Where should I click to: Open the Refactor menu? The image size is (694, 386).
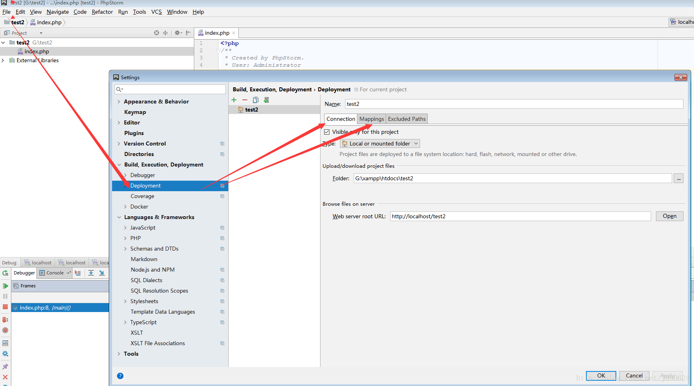[x=102, y=12]
